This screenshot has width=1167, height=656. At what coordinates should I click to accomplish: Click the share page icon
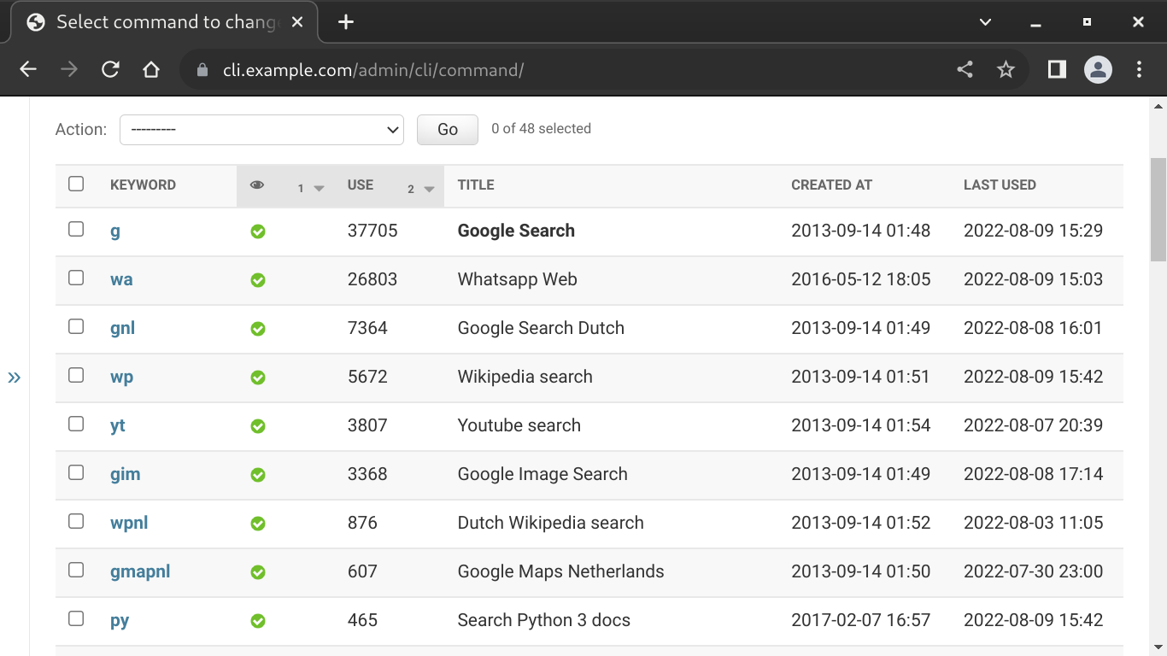pyautogui.click(x=965, y=70)
